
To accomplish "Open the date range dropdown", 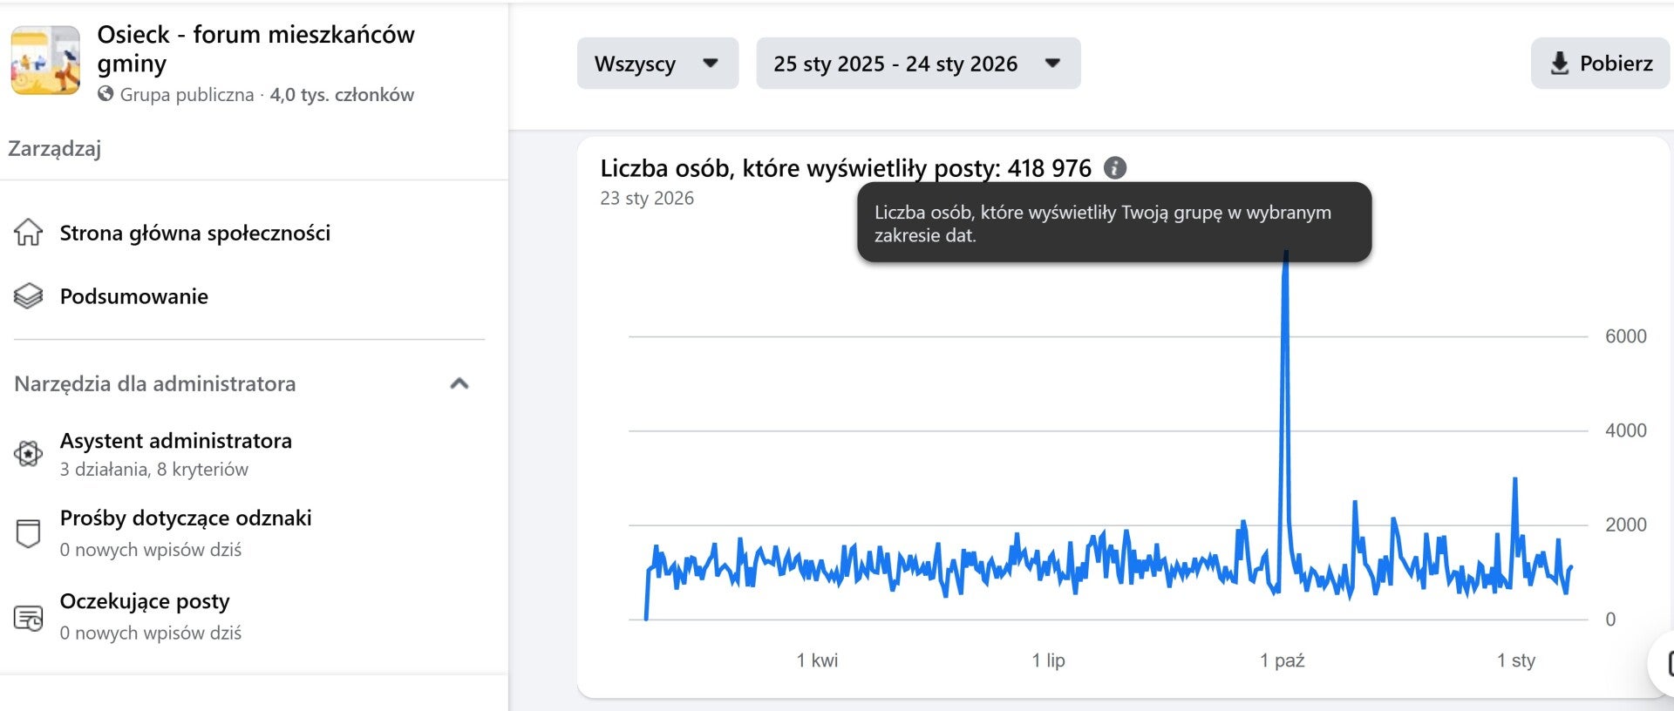I will [x=917, y=64].
